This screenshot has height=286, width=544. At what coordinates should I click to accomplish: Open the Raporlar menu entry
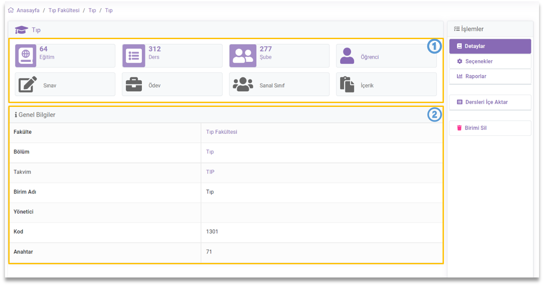click(490, 76)
